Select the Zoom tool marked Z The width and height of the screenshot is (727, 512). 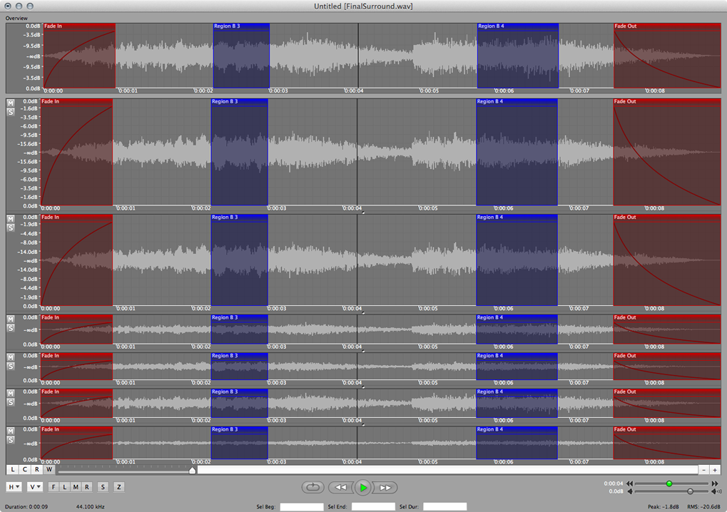click(x=118, y=486)
